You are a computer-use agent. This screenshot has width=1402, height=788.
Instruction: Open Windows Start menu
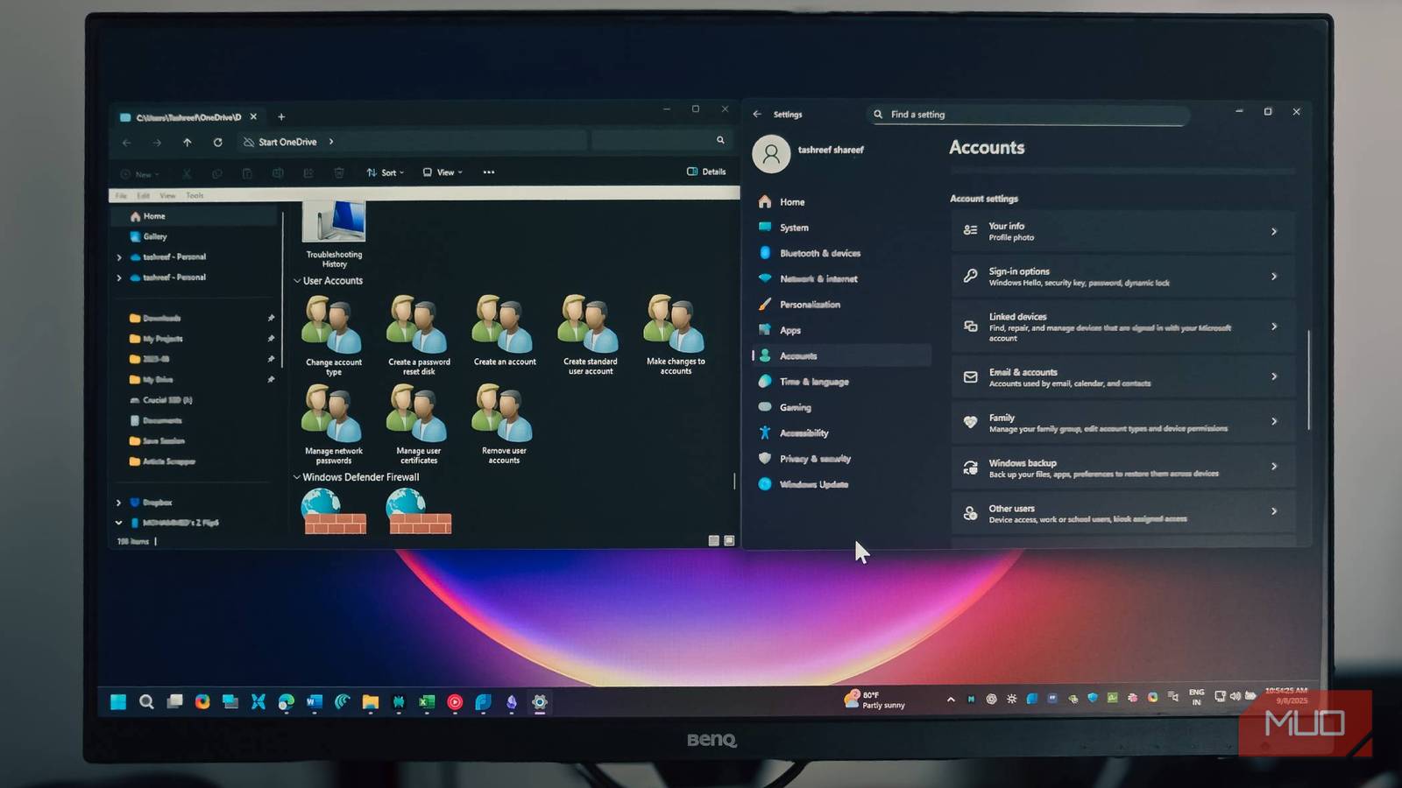[x=118, y=701]
